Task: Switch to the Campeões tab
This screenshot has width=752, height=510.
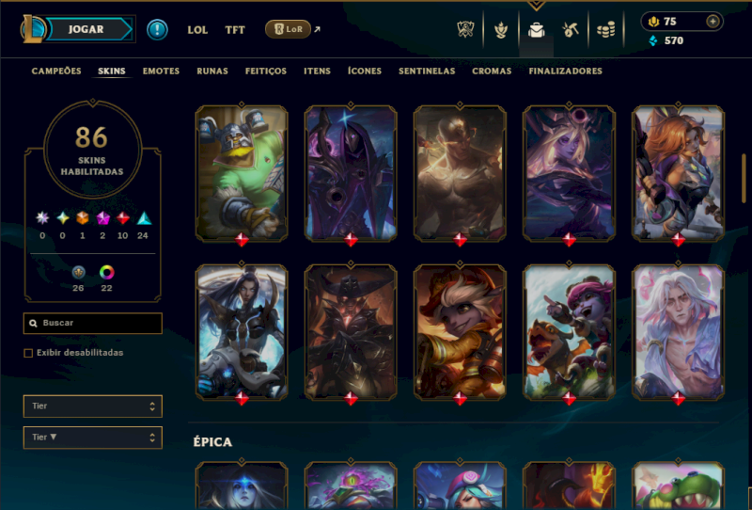Action: (56, 72)
